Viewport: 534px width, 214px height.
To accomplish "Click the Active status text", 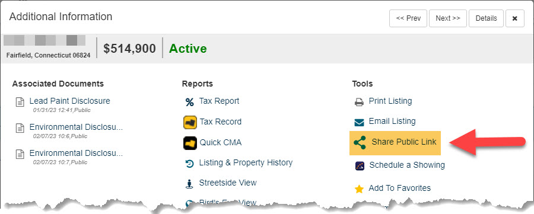I will click(x=188, y=49).
